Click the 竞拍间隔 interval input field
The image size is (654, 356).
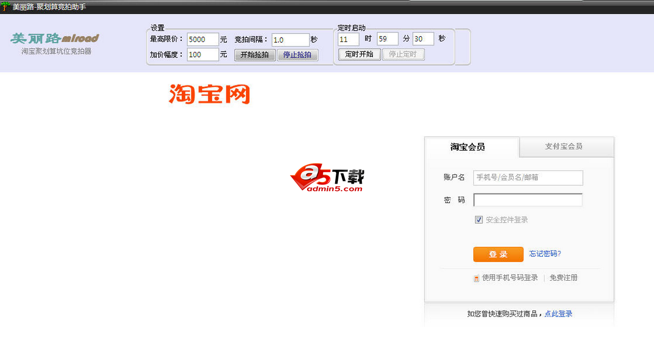point(290,40)
